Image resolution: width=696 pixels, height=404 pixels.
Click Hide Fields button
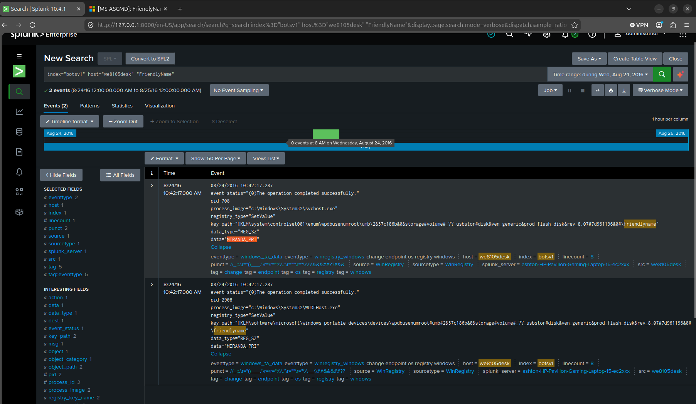[x=61, y=175]
